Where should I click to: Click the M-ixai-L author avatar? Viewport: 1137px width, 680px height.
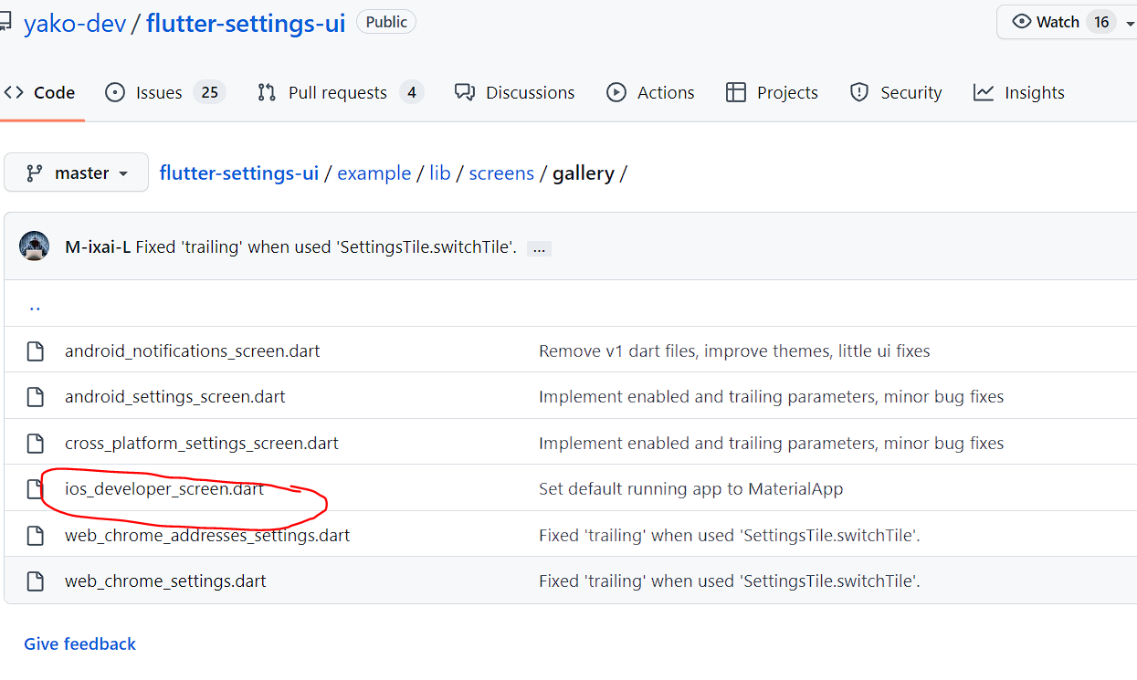(35, 246)
